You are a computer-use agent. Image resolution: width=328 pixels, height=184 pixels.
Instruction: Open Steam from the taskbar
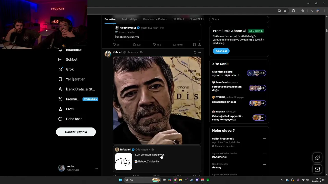(x=191, y=180)
